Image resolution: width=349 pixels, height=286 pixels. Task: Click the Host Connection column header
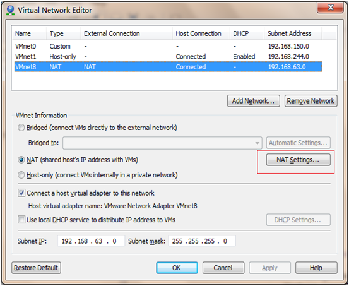click(201, 33)
